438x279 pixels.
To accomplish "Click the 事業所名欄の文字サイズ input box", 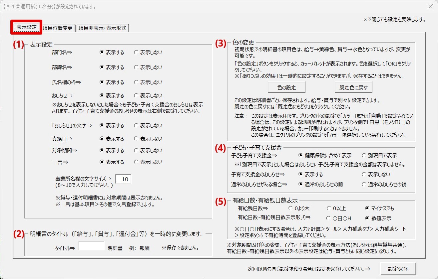I will 123,179.
